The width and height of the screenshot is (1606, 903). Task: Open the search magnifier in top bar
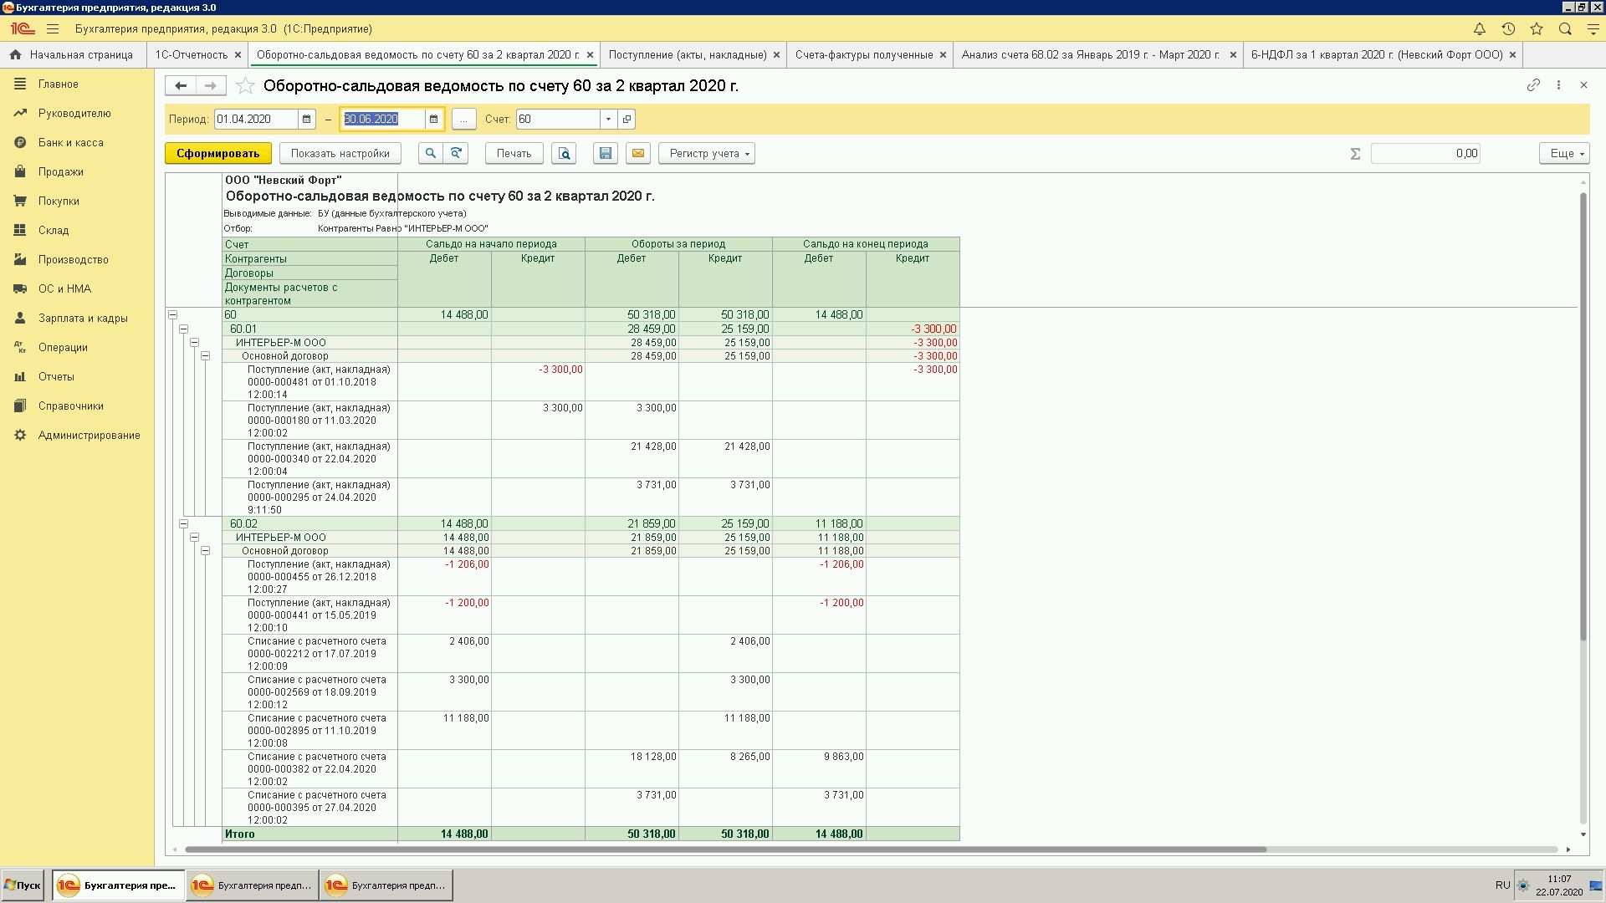1565,28
